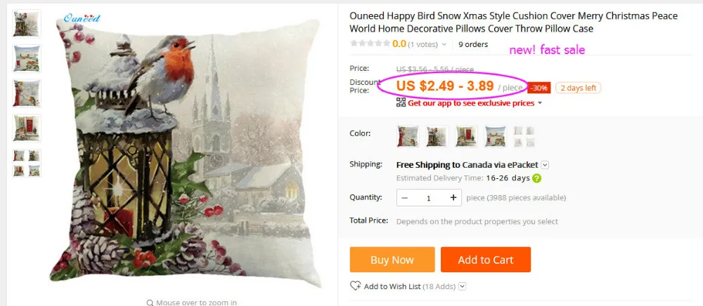Click the QR code icon beside app prices
The height and width of the screenshot is (306, 703).
click(401, 102)
